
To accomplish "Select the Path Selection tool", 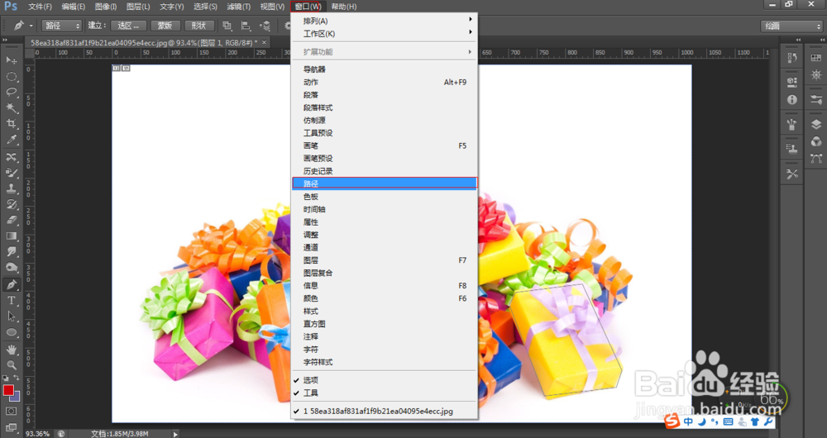I will 11,317.
